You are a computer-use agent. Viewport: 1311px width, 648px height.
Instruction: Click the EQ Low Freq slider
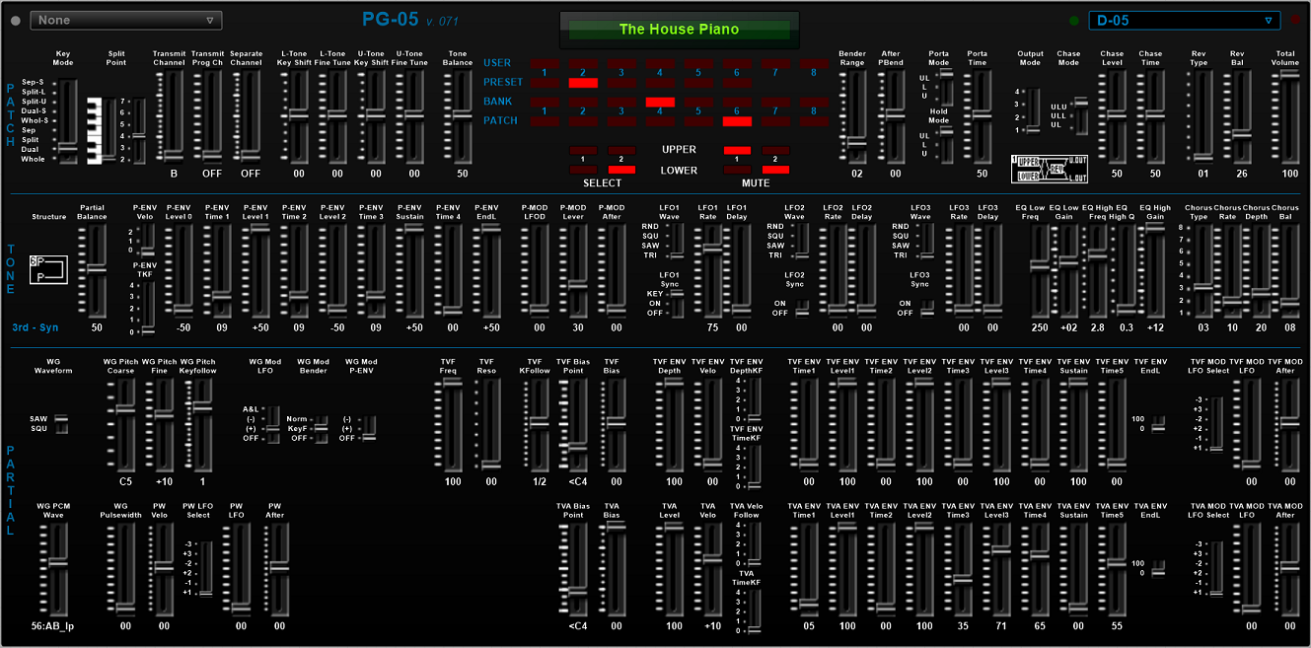tap(1040, 270)
